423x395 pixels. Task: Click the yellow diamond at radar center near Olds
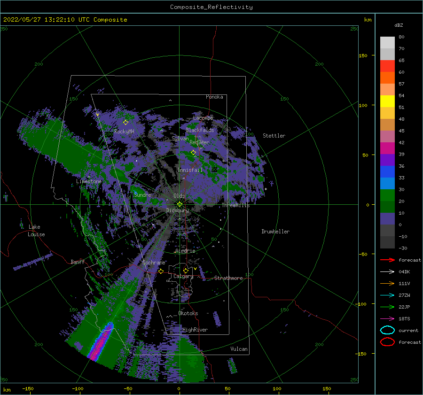tap(180, 204)
